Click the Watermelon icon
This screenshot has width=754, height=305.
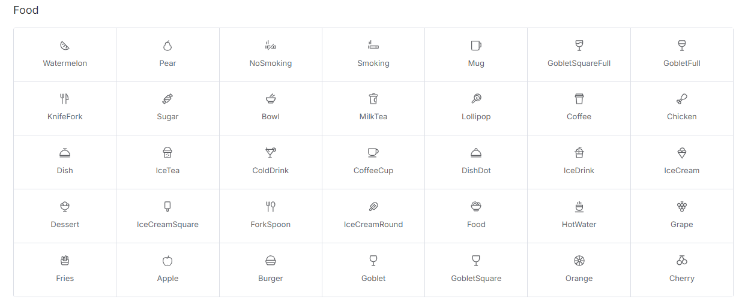coord(65,46)
